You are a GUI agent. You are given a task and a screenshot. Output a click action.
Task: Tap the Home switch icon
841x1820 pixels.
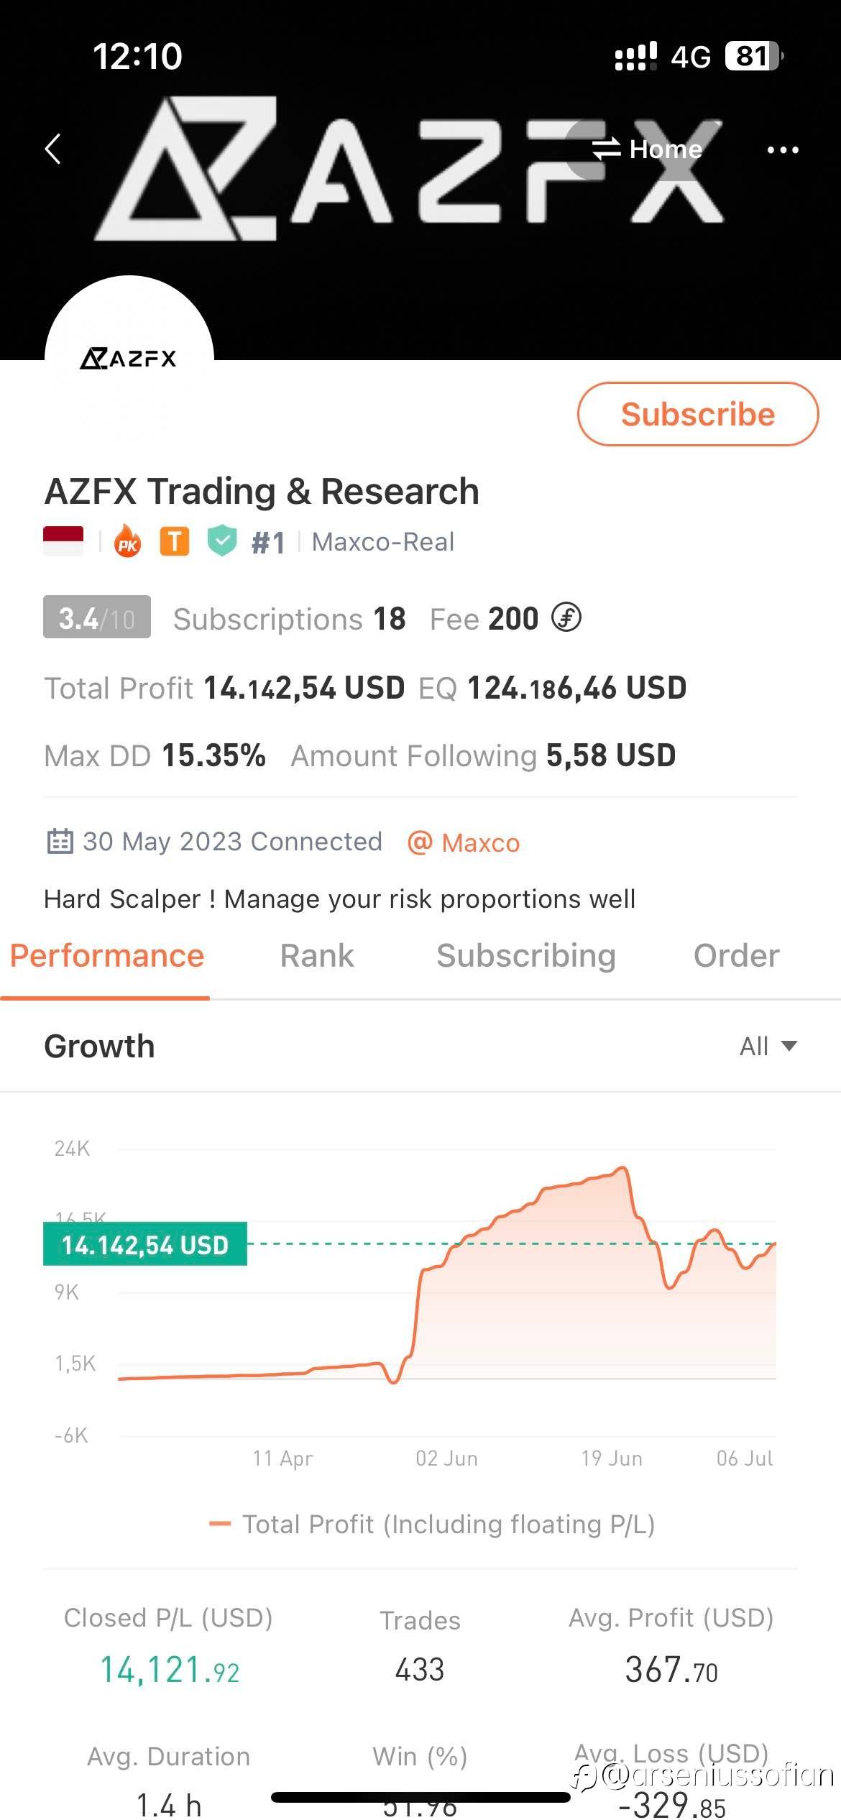click(605, 150)
